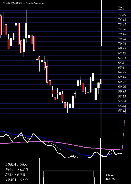The image size is (131, 184).
Task: Click the 60.96 price axis label
Action: click(x=122, y=87)
